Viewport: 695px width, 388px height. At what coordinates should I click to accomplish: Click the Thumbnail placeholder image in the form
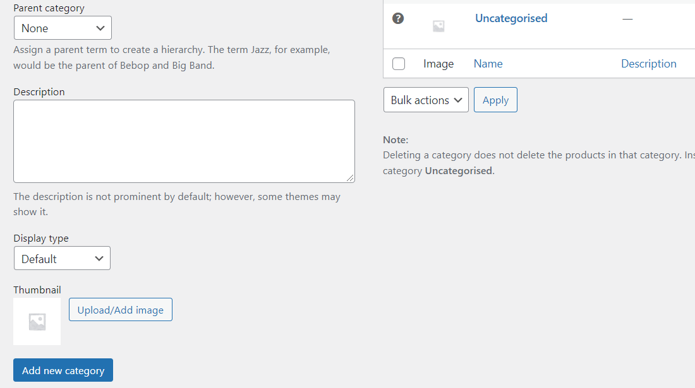37,322
